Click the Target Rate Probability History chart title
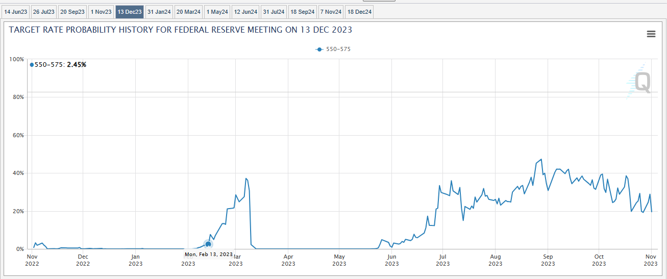The height and width of the screenshot is (279, 667). coord(181,30)
